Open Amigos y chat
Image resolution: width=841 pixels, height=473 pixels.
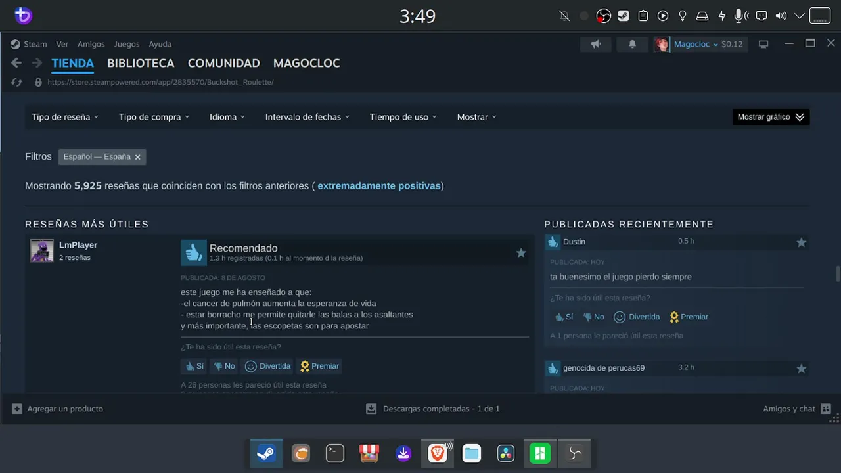pos(797,409)
